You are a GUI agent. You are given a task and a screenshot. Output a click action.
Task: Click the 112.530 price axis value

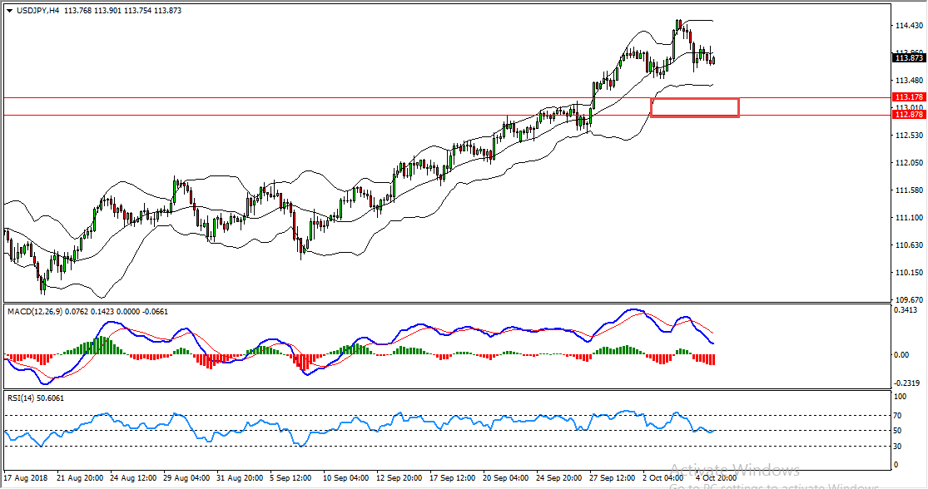(x=909, y=136)
